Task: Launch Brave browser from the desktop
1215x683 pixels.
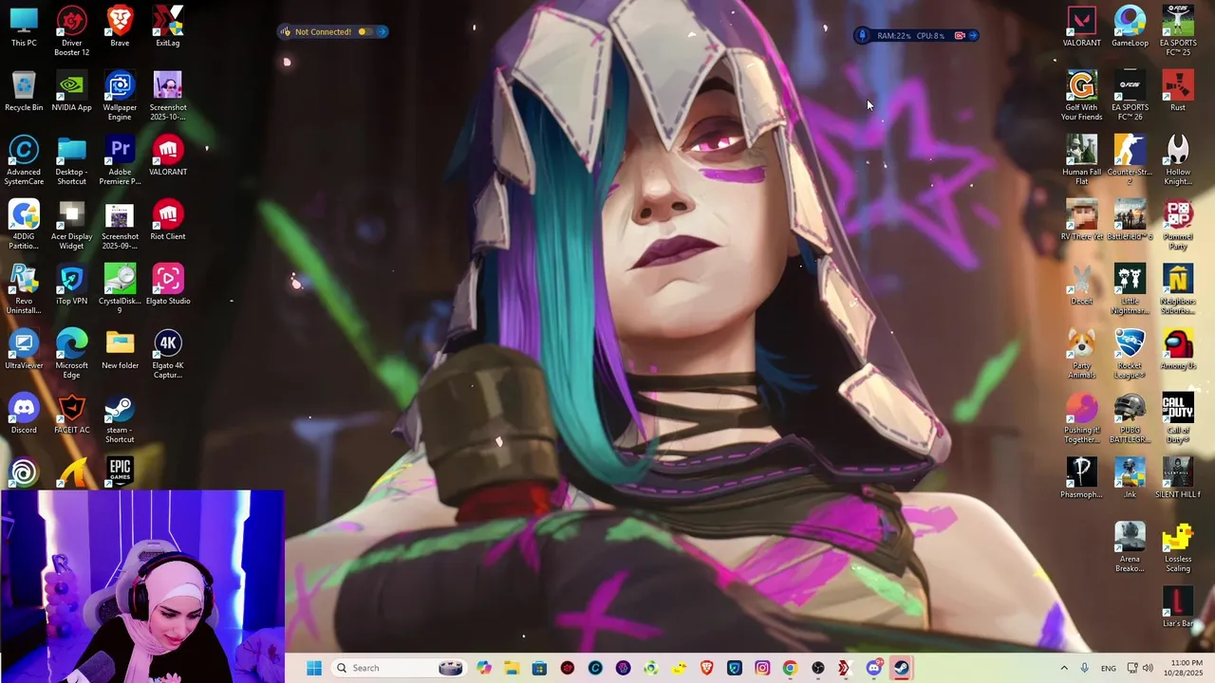Action: (x=120, y=27)
